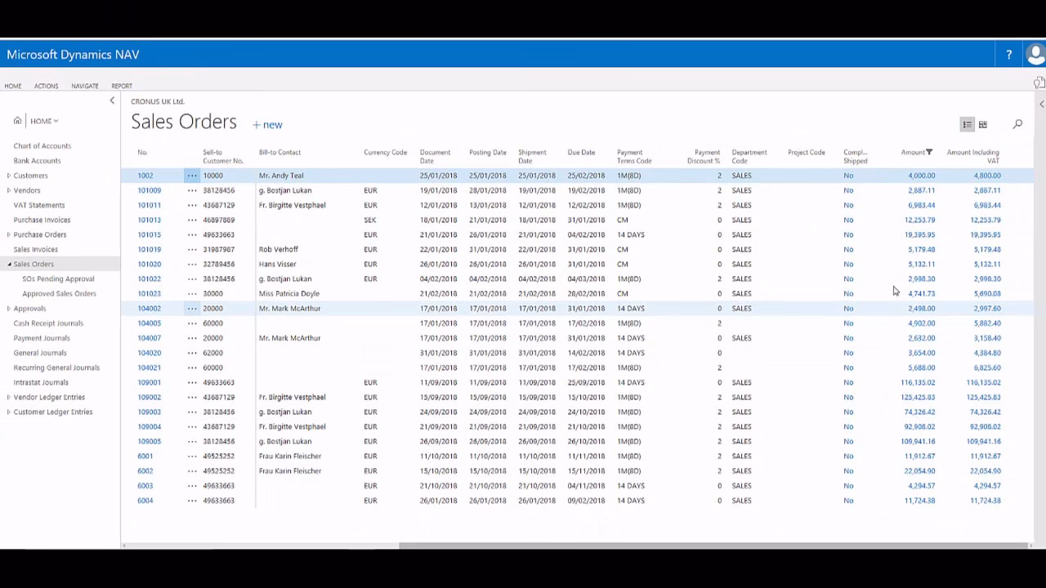
Task: Open sales order 109001 via its number link
Action: 148,382
